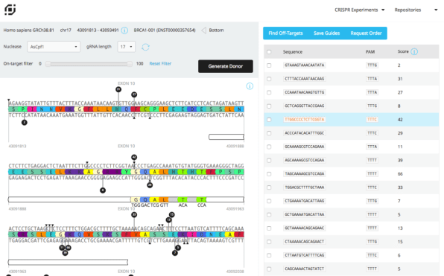Click the app logo icon

click(10, 10)
